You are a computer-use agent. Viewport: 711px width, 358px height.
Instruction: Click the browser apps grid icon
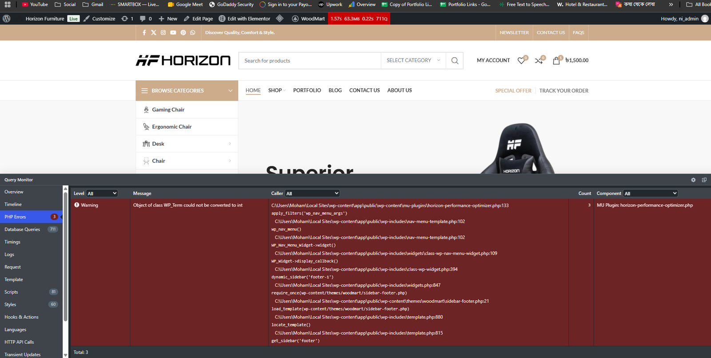click(x=8, y=4)
